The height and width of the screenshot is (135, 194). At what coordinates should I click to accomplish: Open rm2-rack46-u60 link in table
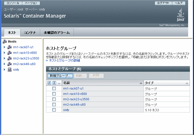tap(74, 105)
